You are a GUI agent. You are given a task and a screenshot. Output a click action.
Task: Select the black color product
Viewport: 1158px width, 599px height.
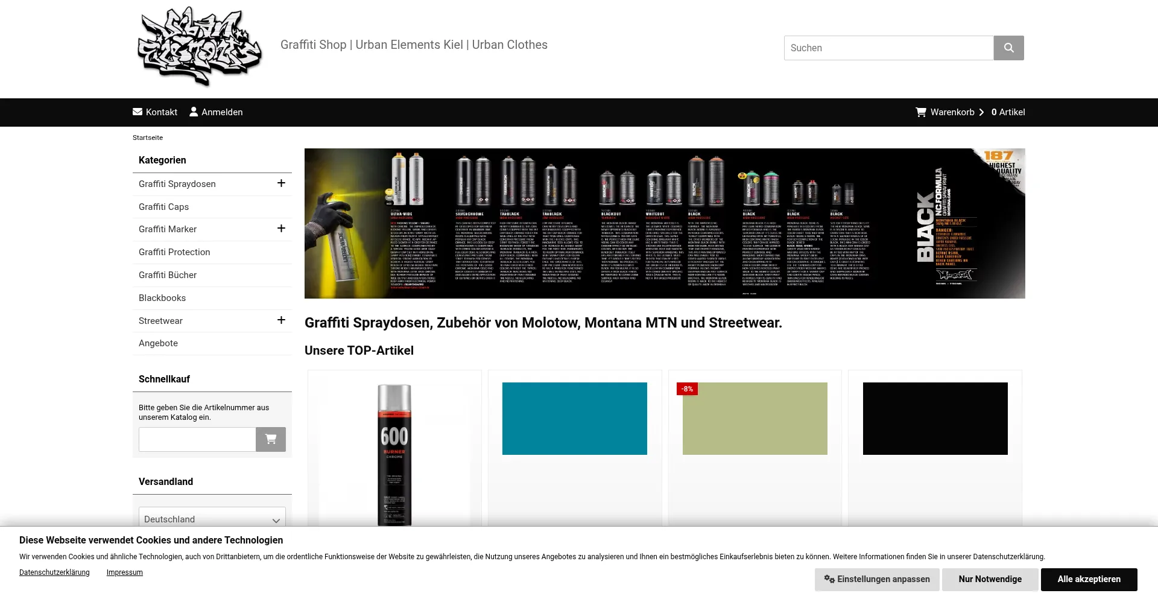tap(935, 419)
